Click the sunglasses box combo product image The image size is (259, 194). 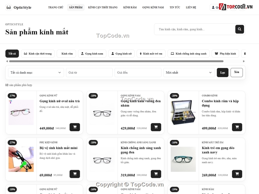coord(183,112)
